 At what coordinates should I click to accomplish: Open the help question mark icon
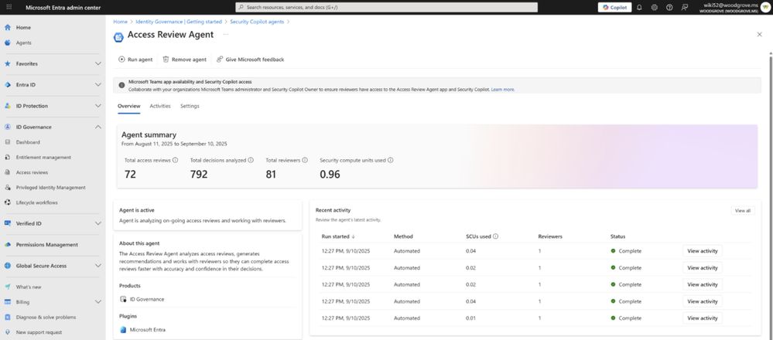coord(669,8)
